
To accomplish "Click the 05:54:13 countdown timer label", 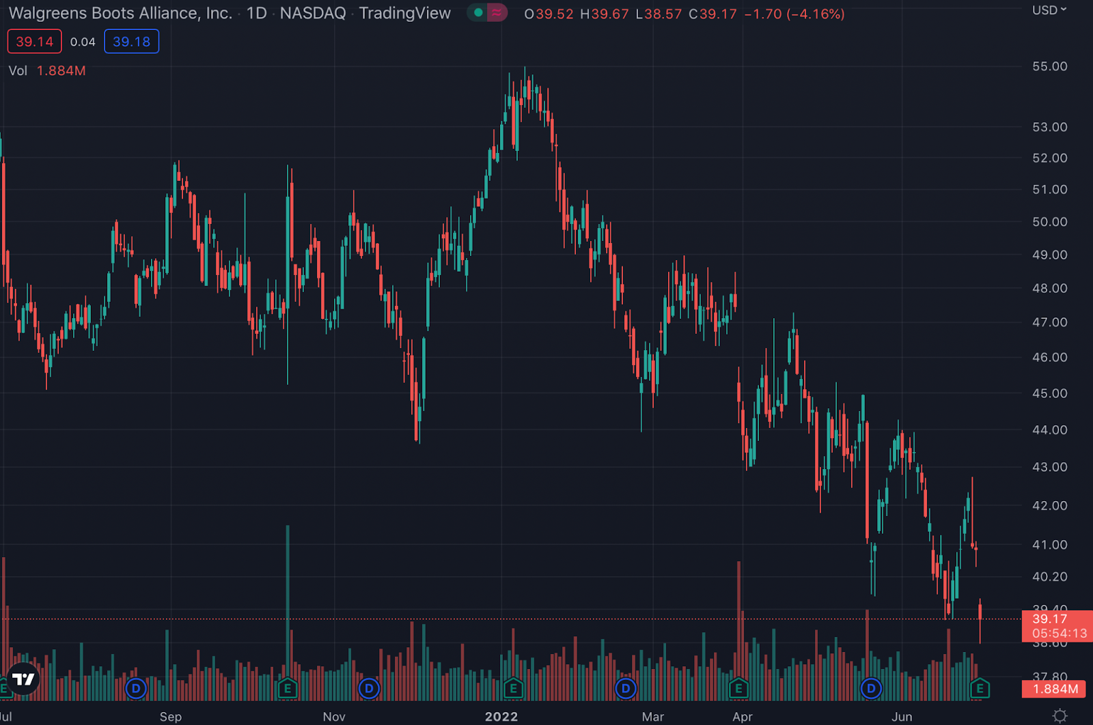I will point(1060,634).
